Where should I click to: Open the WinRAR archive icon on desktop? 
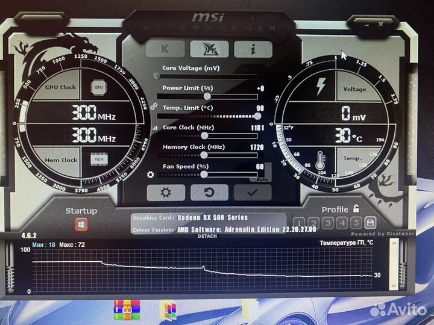point(127,310)
